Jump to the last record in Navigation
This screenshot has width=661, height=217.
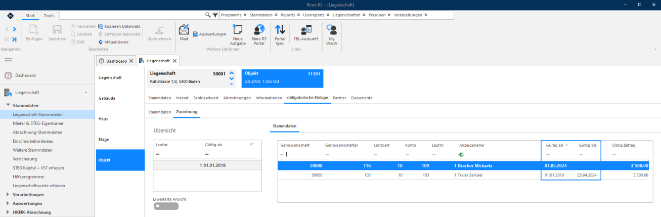(15, 39)
